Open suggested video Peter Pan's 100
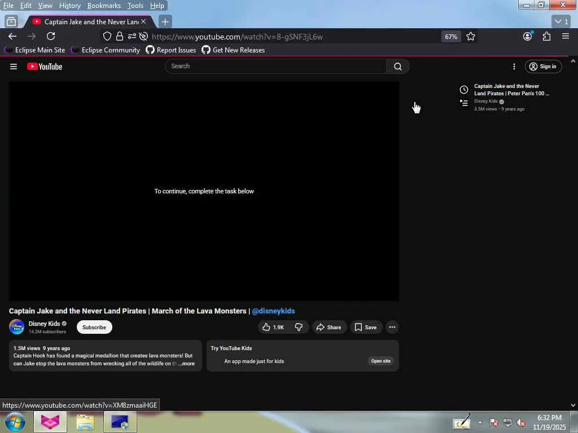 pos(511,90)
